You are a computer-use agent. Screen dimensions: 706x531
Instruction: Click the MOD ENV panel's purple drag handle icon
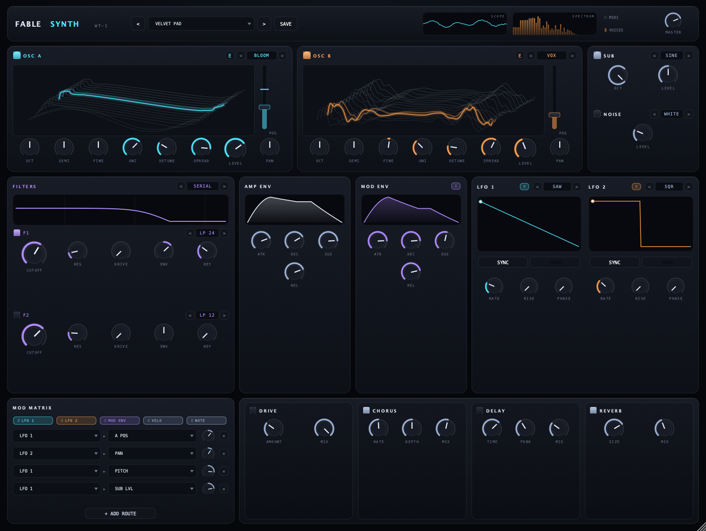456,186
